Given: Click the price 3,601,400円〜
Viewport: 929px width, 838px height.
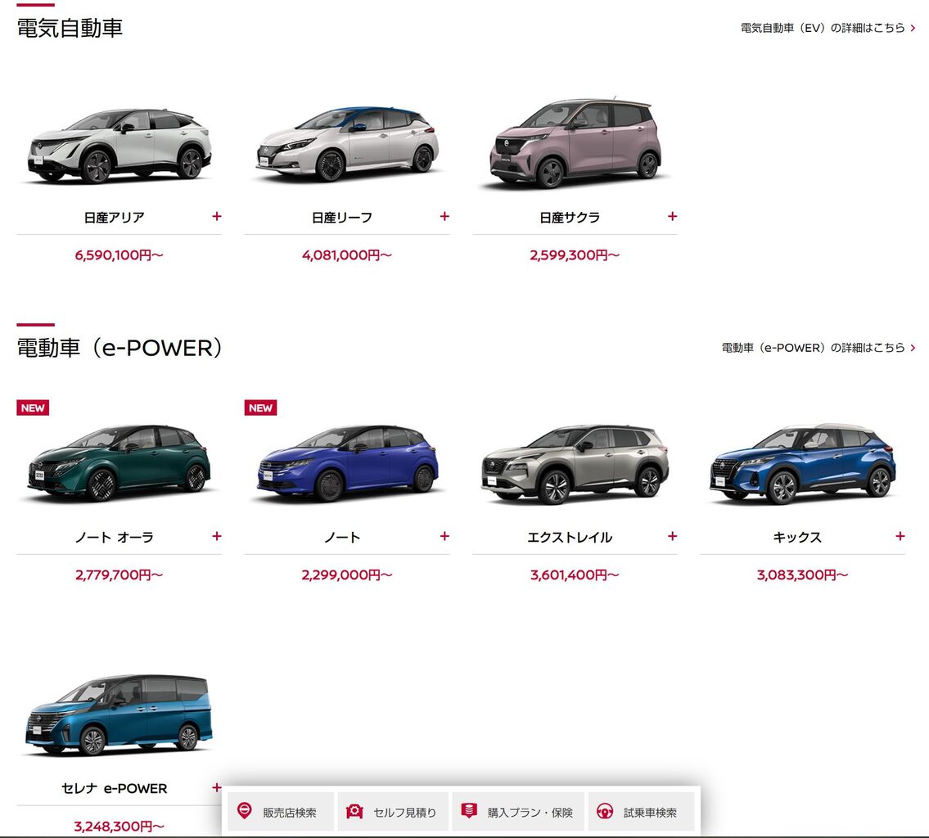Looking at the screenshot, I should [x=575, y=575].
